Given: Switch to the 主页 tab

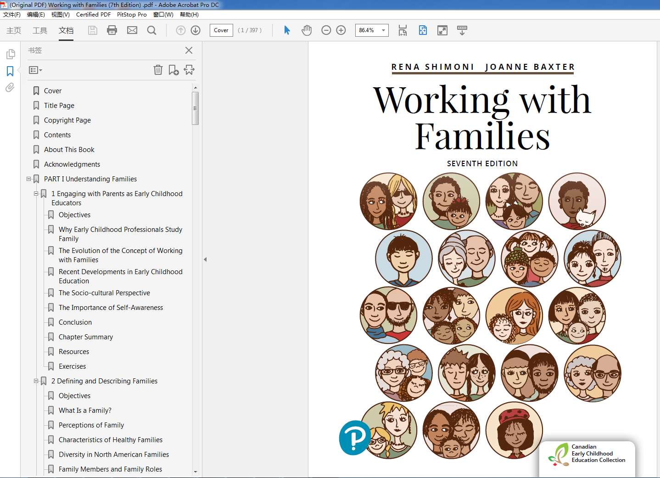Looking at the screenshot, I should click(14, 30).
